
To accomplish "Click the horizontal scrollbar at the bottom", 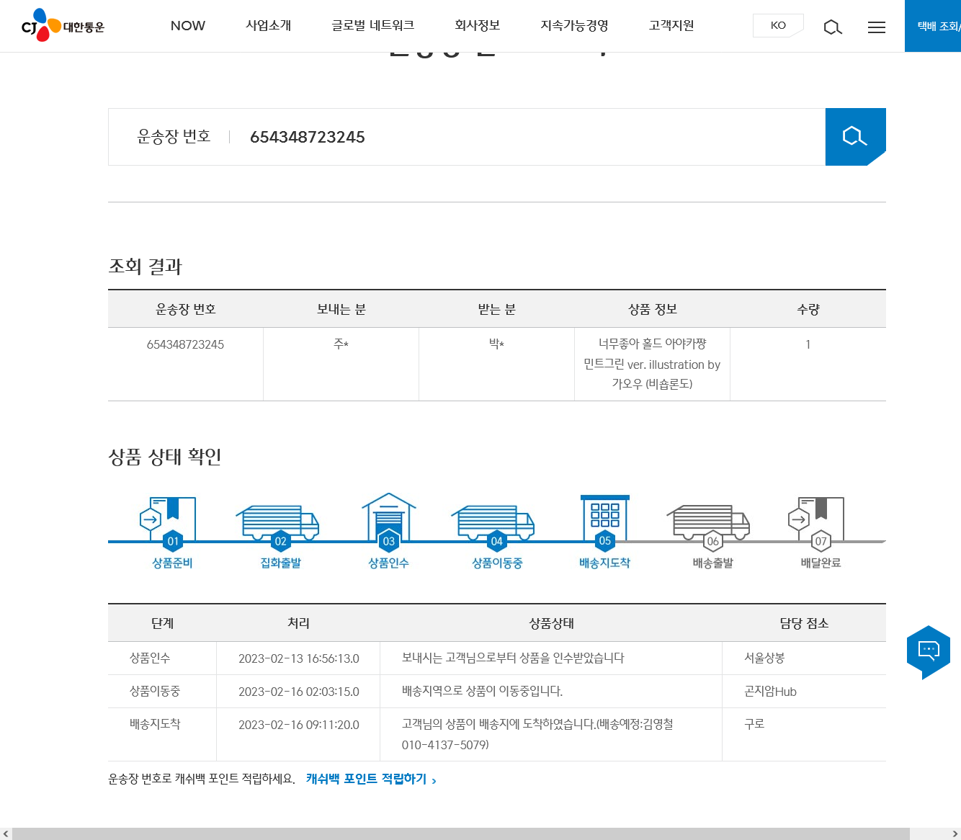I will 461,834.
